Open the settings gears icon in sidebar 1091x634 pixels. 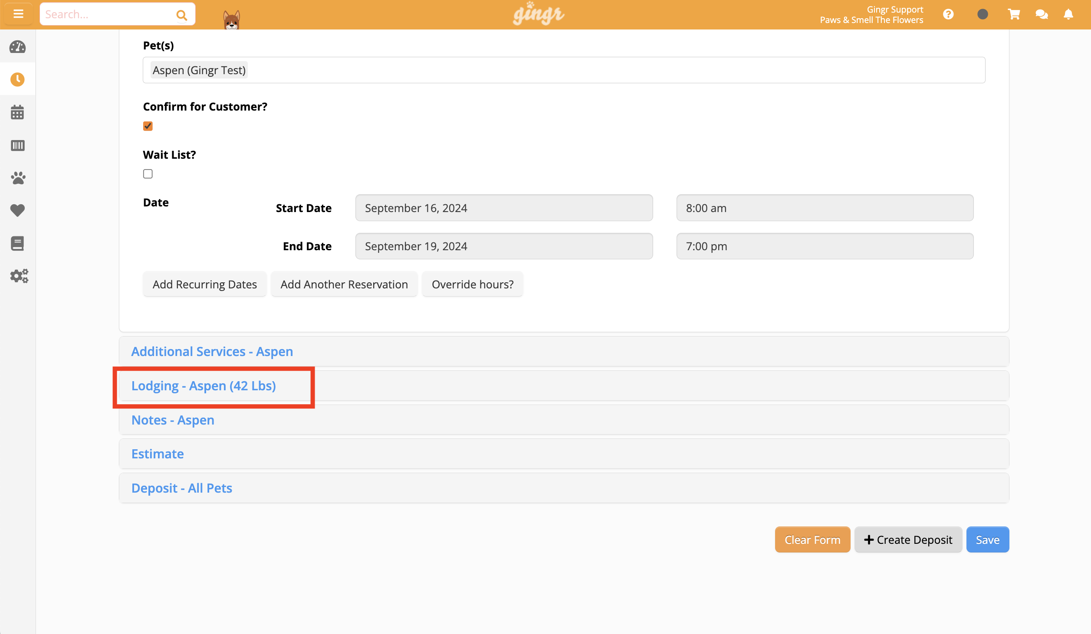(19, 276)
